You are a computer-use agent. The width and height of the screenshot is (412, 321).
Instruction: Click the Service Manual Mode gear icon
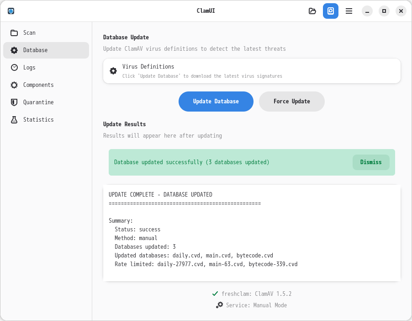pyautogui.click(x=220, y=305)
